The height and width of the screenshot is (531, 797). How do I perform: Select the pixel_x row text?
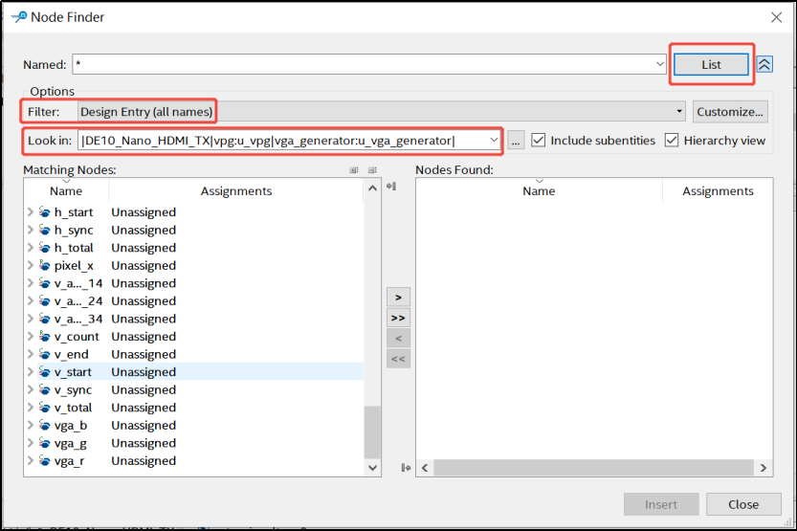(74, 265)
